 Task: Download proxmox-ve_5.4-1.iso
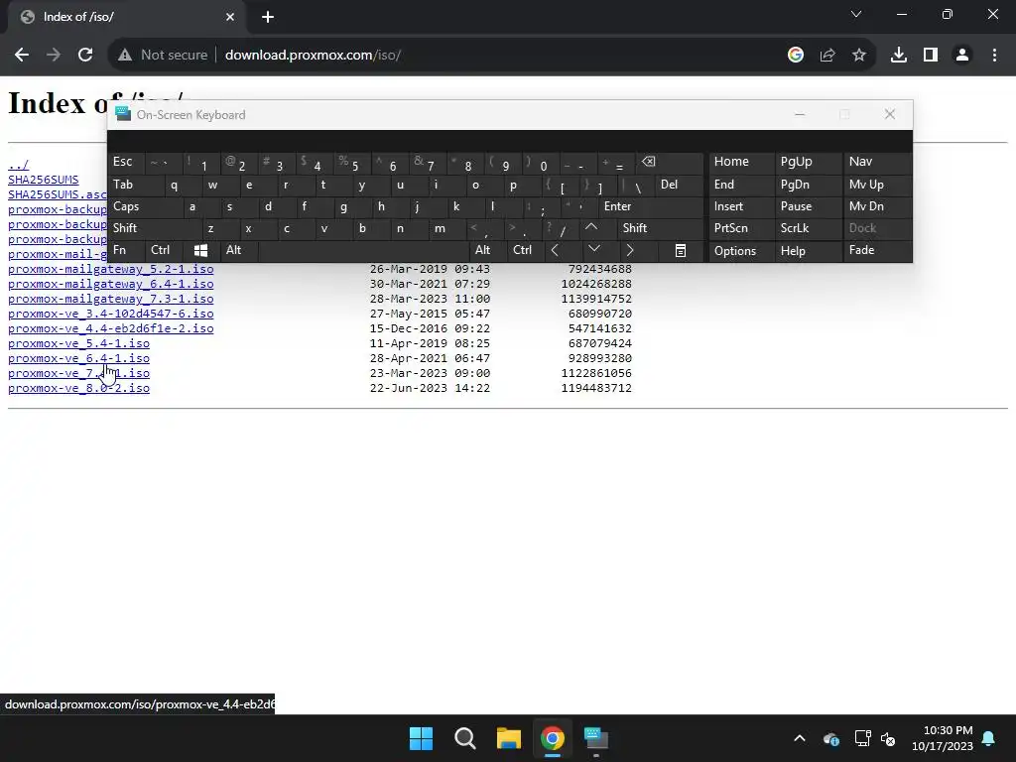pyautogui.click(x=78, y=343)
